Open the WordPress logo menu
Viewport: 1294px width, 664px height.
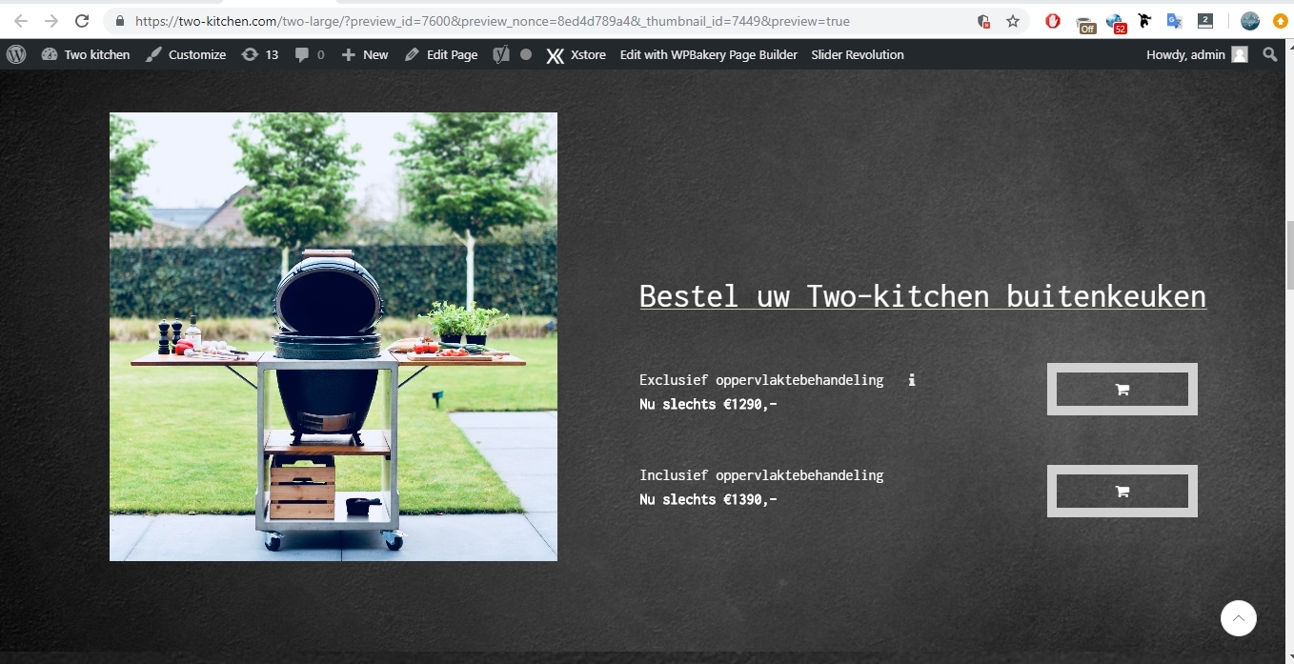[16, 54]
